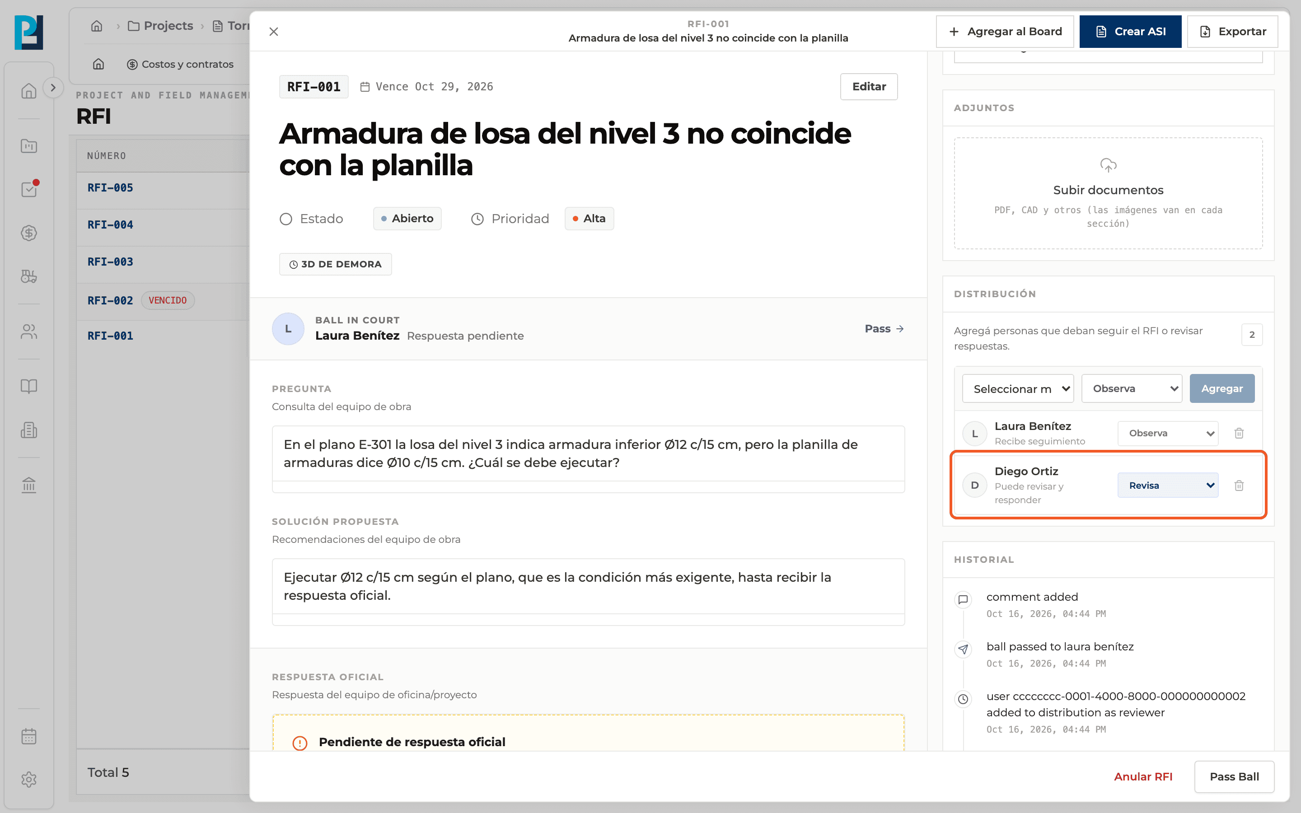Add person with the Agregar button

point(1221,389)
